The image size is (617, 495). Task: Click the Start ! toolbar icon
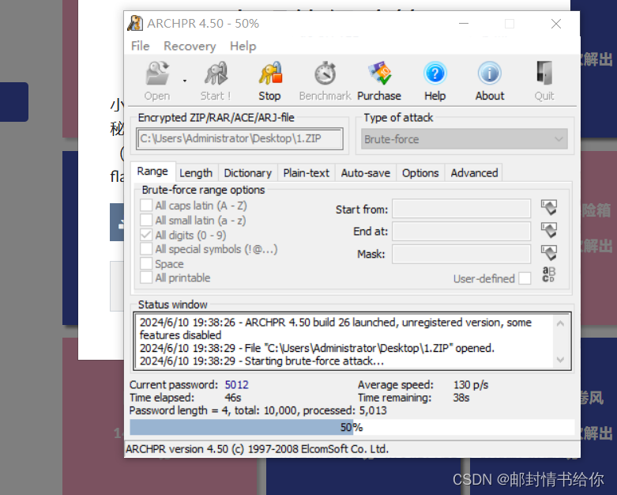point(215,81)
